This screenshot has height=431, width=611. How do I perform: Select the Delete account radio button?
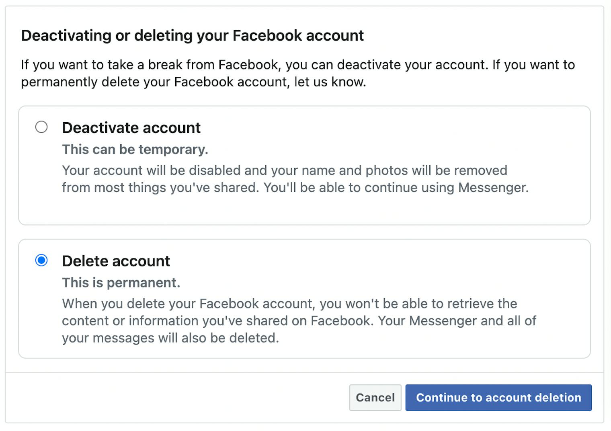(x=41, y=261)
